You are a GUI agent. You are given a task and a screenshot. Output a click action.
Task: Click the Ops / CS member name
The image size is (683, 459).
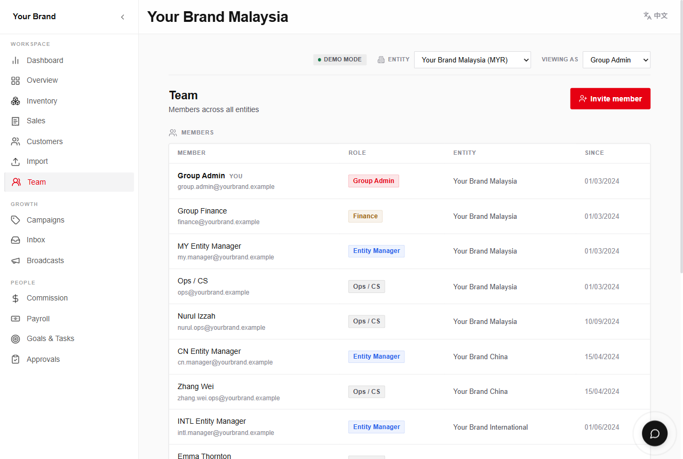[x=193, y=281]
